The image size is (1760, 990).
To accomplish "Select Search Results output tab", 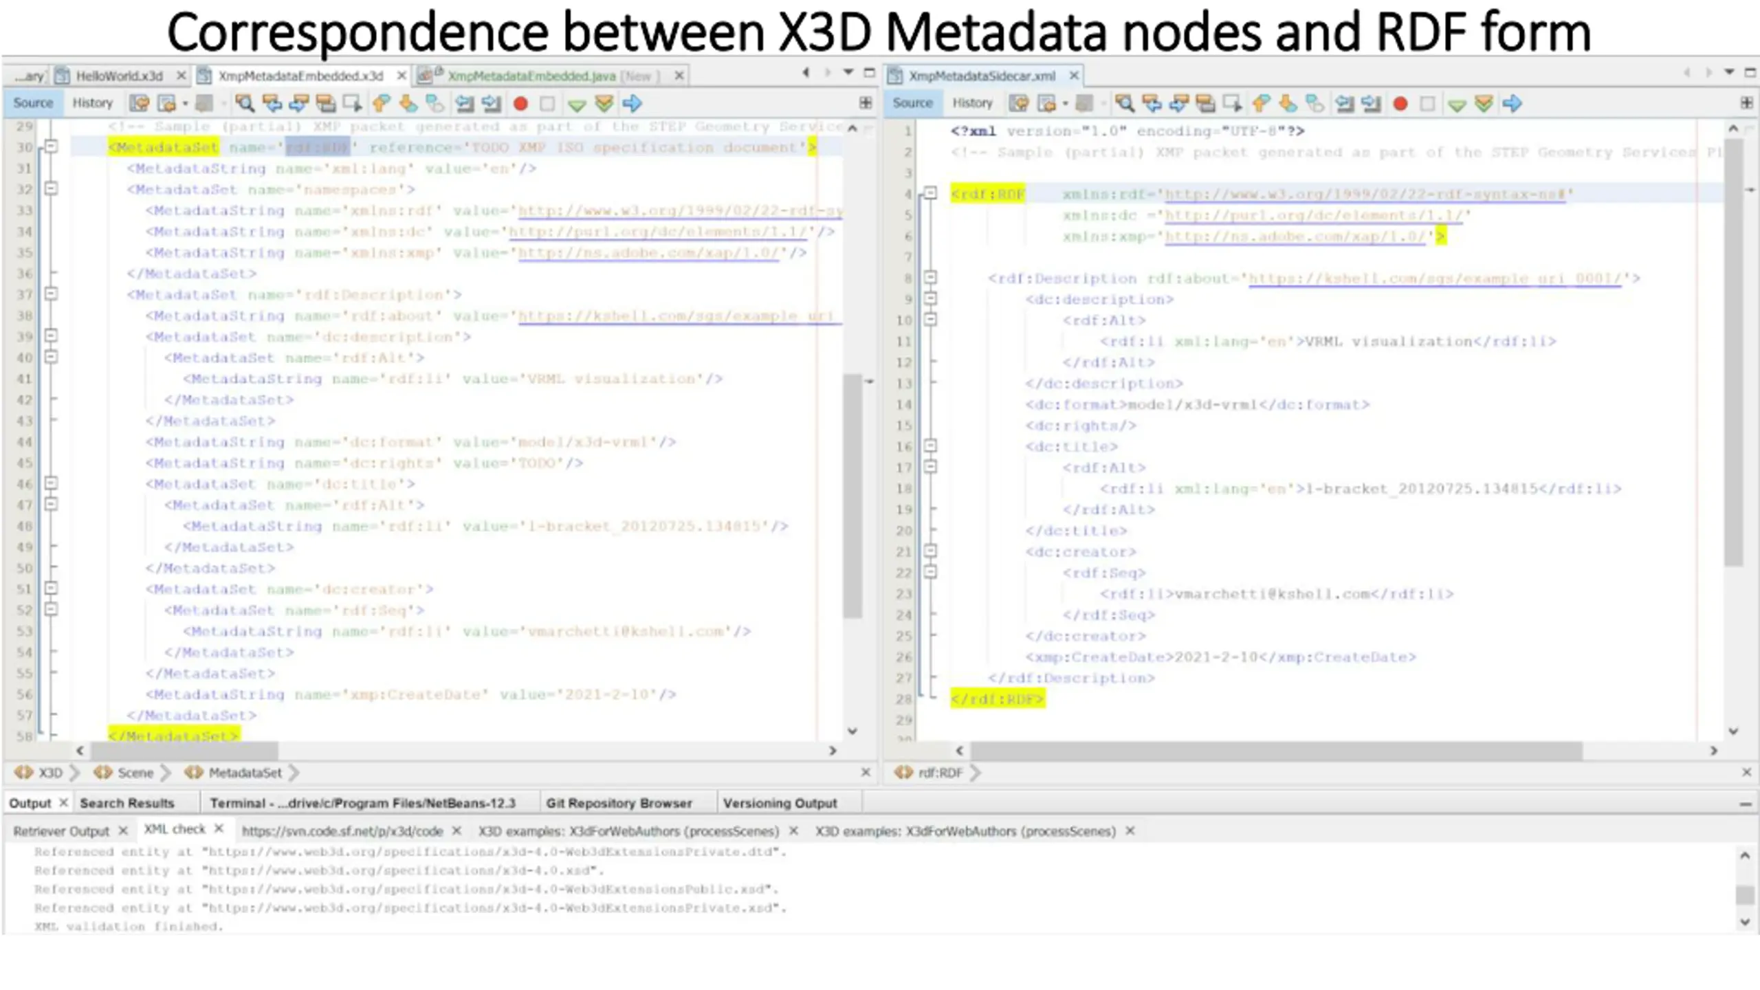I will (127, 803).
